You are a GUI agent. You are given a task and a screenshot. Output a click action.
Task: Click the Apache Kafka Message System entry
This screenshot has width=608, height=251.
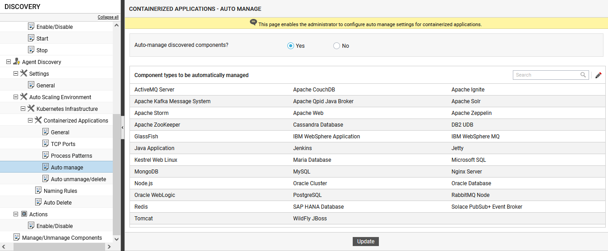click(x=172, y=101)
